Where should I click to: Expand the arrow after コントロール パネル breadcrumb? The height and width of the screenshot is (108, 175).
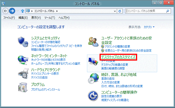[57, 11]
